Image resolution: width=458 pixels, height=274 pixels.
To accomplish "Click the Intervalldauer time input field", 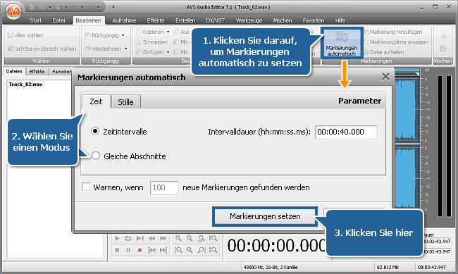I will 346,132.
